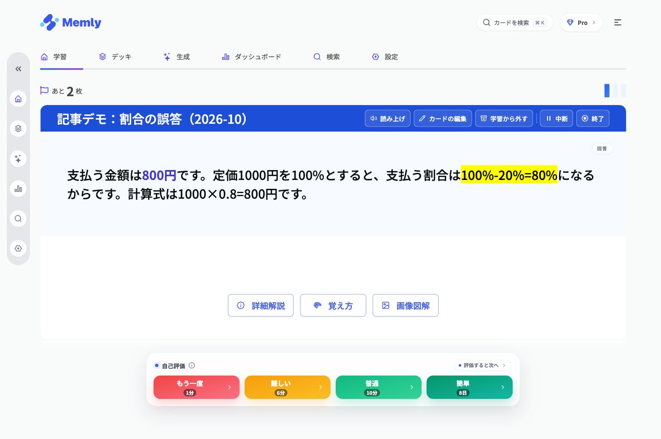Open the 覚え方 mnemonic
Screen dimensions: 661x439
tap(333, 305)
